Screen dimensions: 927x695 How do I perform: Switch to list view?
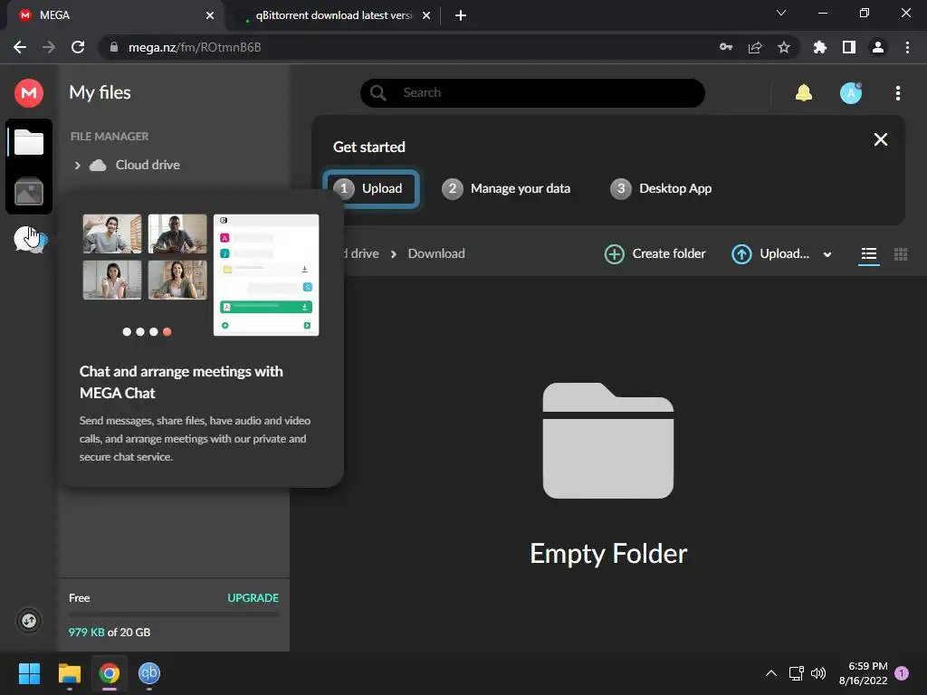(x=868, y=254)
